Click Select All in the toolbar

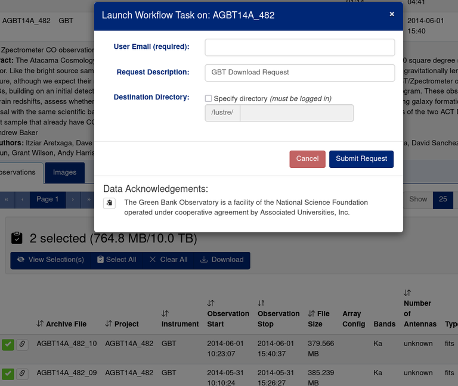click(116, 260)
